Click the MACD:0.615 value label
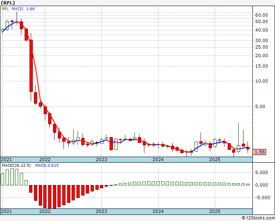 47,166
